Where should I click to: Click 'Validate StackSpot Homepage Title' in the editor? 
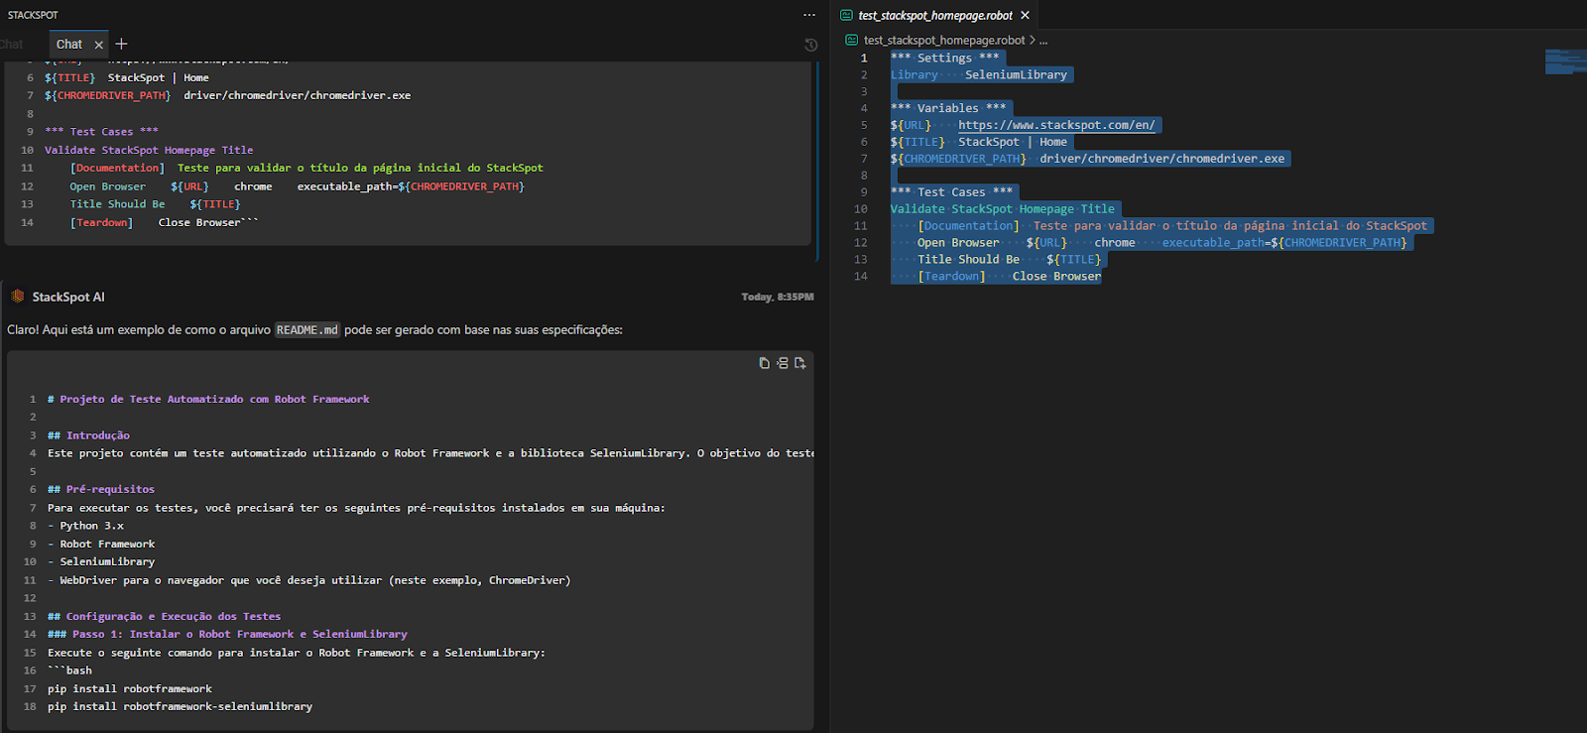[1002, 208]
